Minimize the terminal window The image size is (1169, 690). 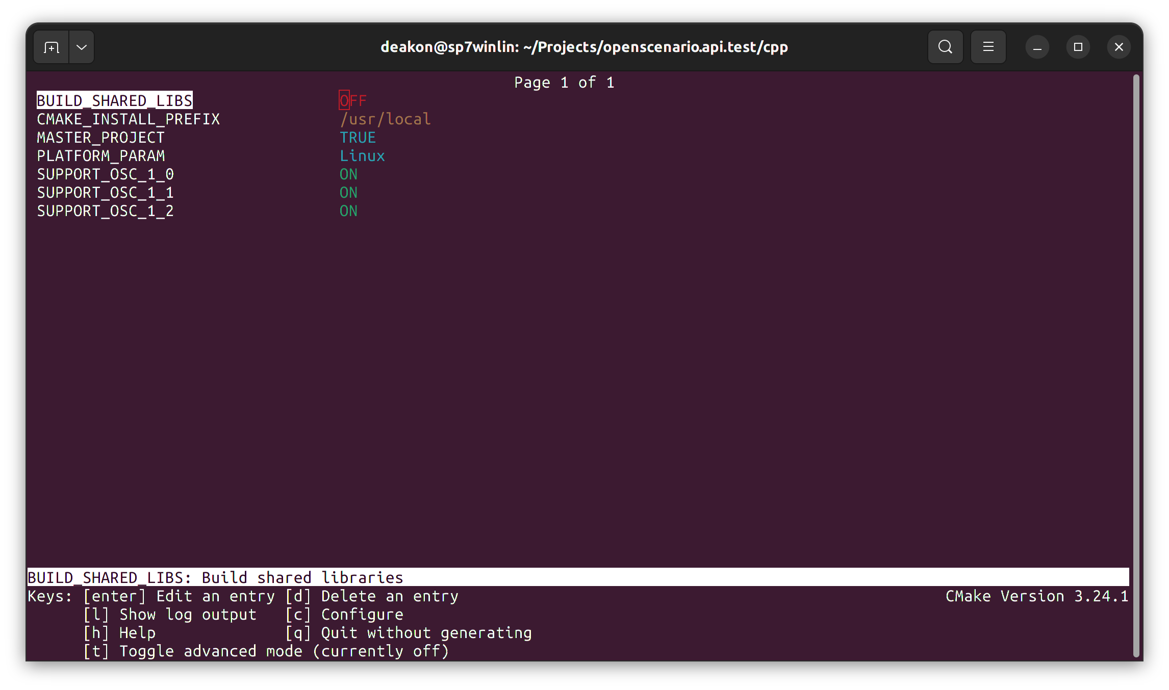[x=1037, y=47]
